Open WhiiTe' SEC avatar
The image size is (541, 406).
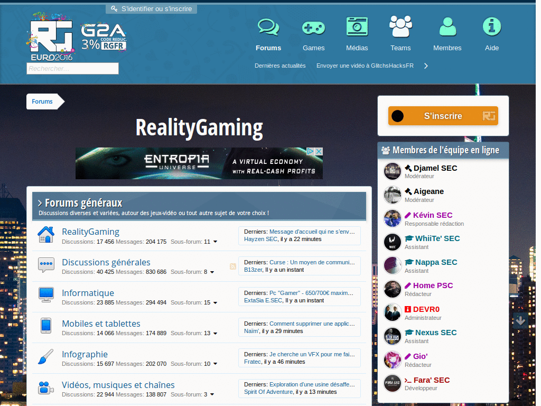(x=393, y=242)
